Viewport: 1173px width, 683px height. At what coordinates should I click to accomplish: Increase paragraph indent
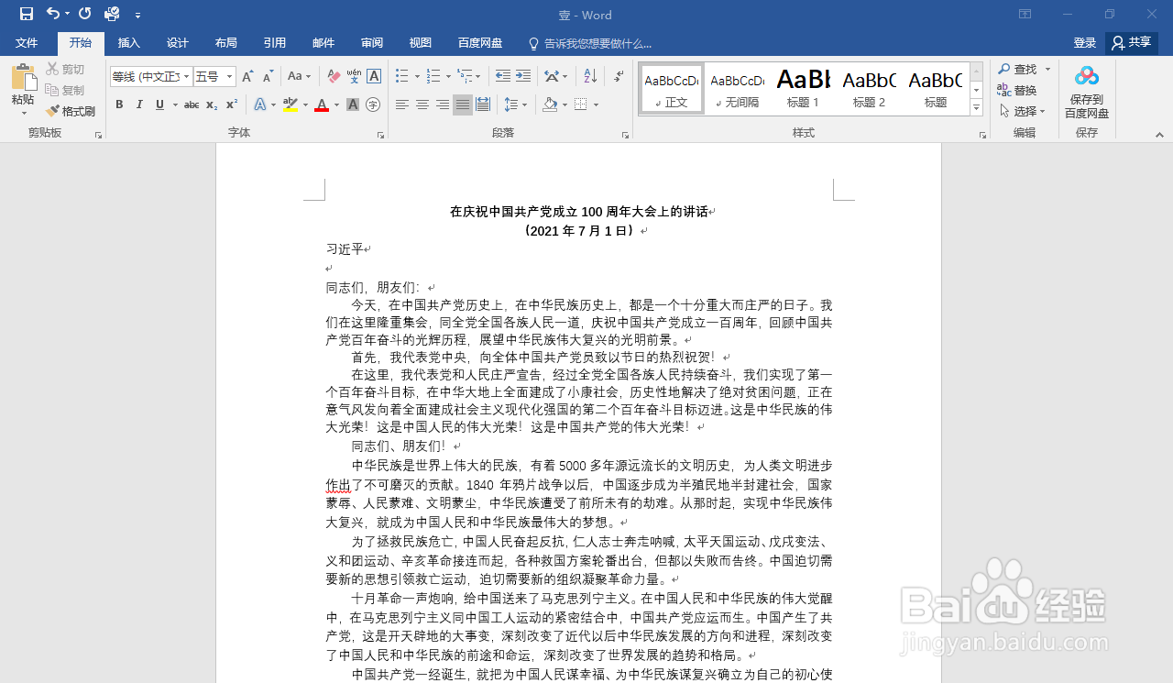click(523, 77)
